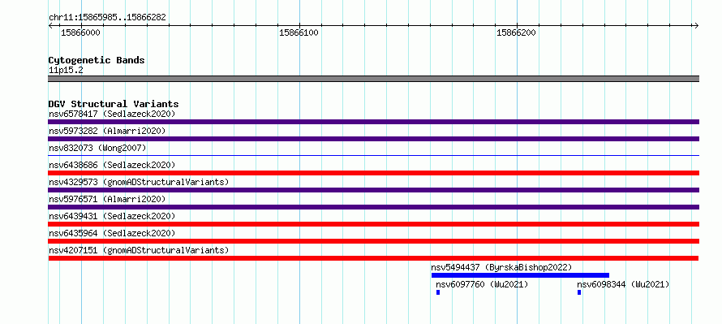Click the 15866100 ruler position label
This screenshot has height=324, width=722.
pos(299,32)
